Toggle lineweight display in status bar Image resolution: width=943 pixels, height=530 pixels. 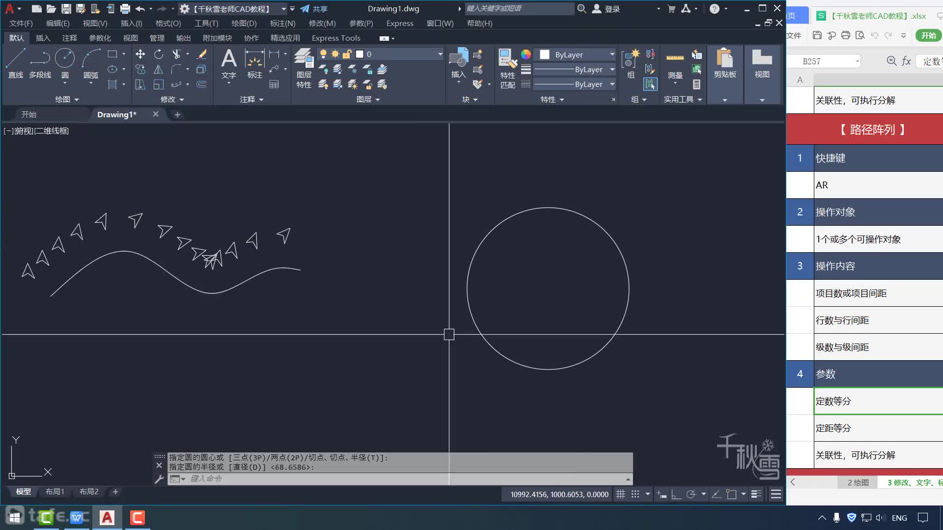coord(756,494)
